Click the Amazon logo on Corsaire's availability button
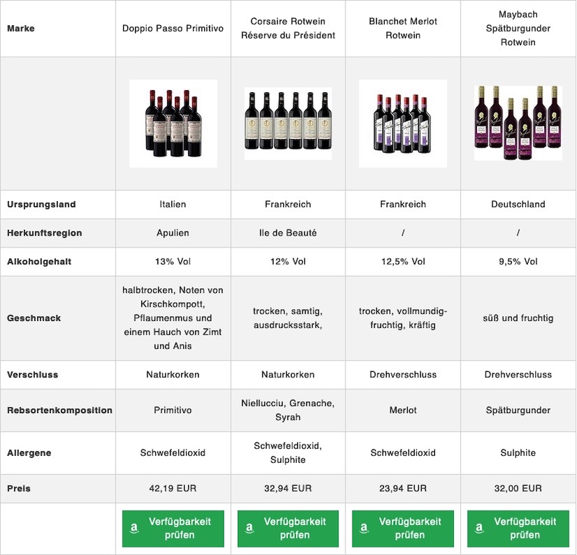 [250, 529]
